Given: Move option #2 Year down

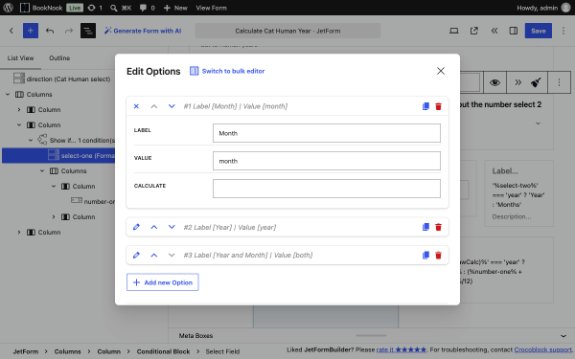Looking at the screenshot, I should pyautogui.click(x=172, y=227).
